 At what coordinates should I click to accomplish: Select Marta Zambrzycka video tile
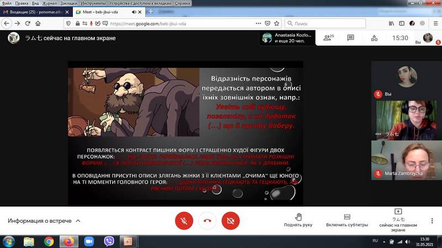point(406,160)
